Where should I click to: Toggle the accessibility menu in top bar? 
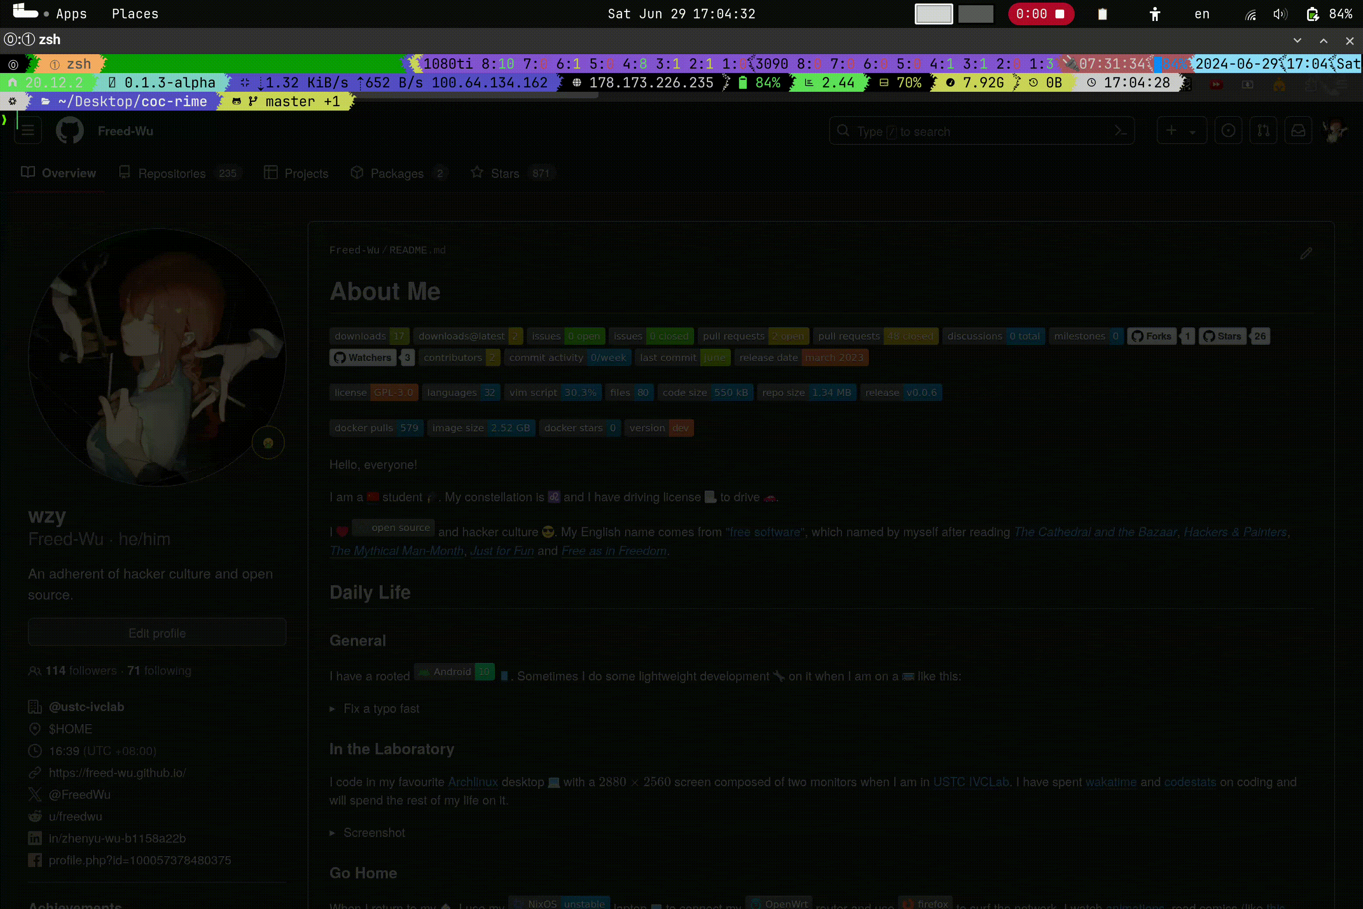point(1154,14)
